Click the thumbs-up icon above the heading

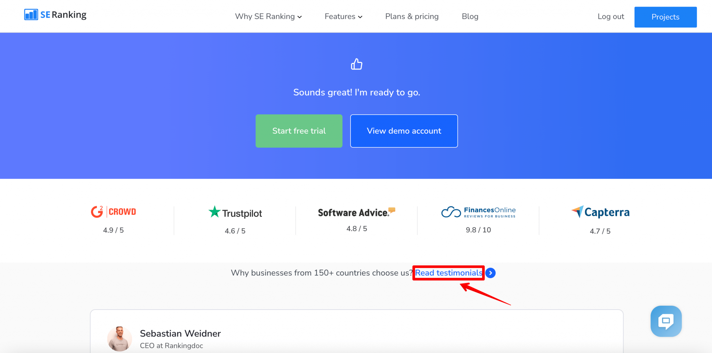(357, 64)
